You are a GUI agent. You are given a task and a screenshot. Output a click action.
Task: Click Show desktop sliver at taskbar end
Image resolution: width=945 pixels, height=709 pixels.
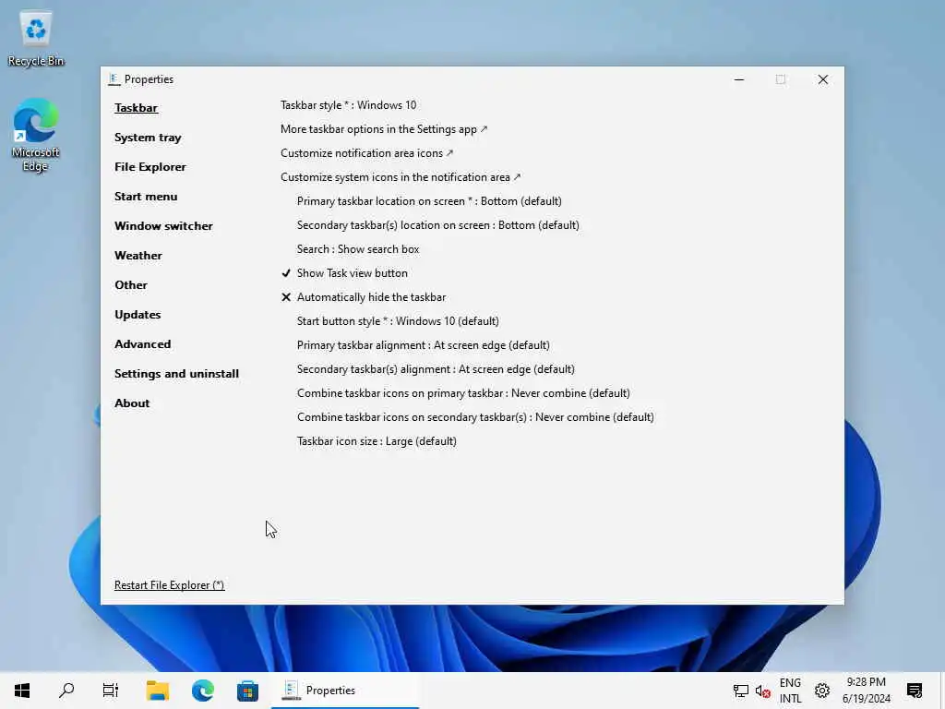pos(942,691)
